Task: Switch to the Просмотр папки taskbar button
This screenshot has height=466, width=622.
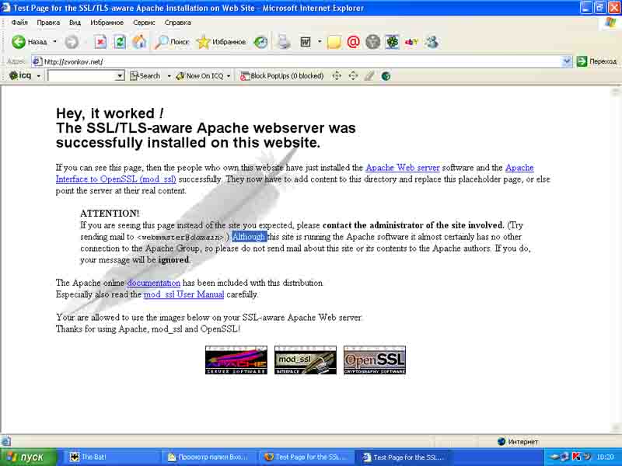Action: [208, 457]
